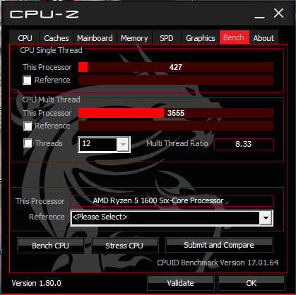Start the Bench CPU test
The width and height of the screenshot is (296, 295).
point(51,246)
